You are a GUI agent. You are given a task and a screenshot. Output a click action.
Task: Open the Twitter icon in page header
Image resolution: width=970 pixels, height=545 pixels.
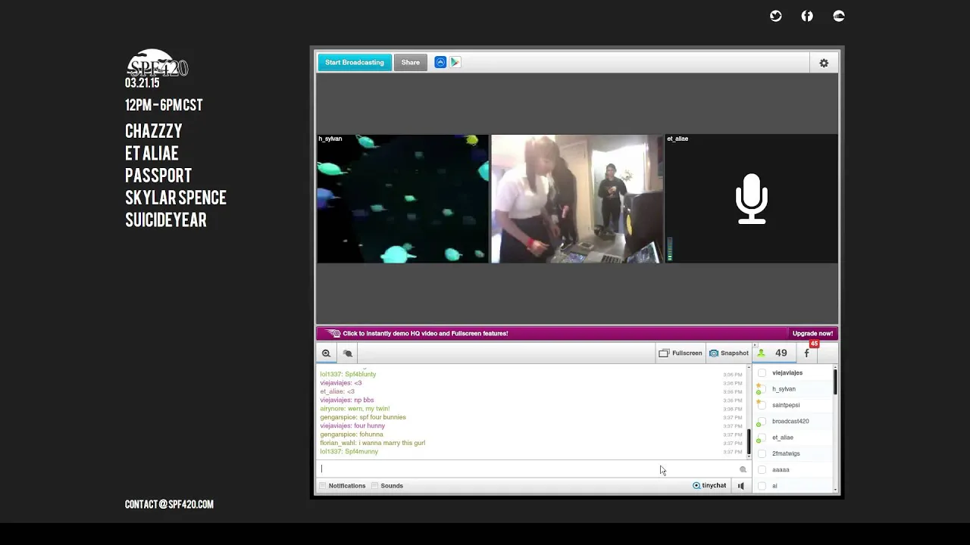(776, 16)
